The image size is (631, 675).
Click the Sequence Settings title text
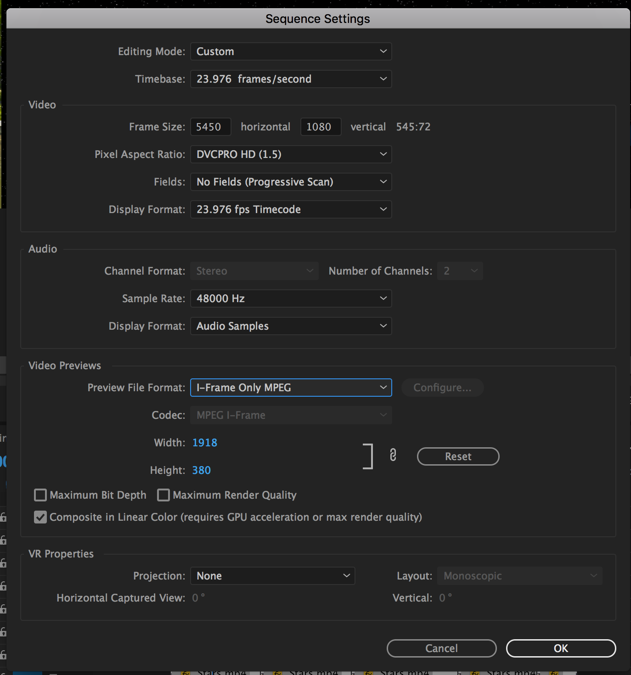click(318, 19)
